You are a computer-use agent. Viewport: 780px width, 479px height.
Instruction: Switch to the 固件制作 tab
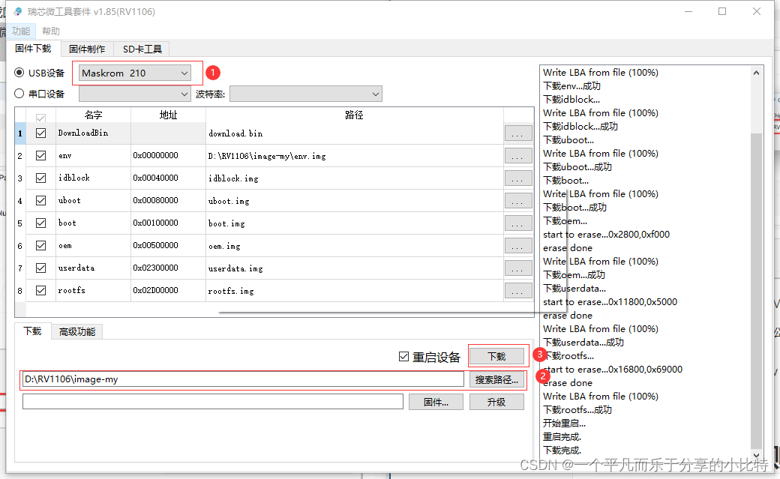pos(87,49)
